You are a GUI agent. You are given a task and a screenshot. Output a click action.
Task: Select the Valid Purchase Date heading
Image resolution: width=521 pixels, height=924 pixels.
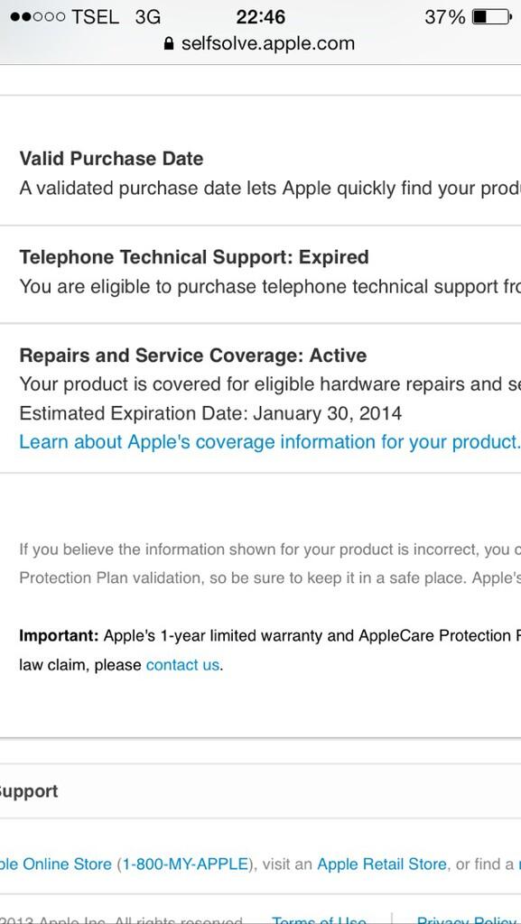(111, 159)
